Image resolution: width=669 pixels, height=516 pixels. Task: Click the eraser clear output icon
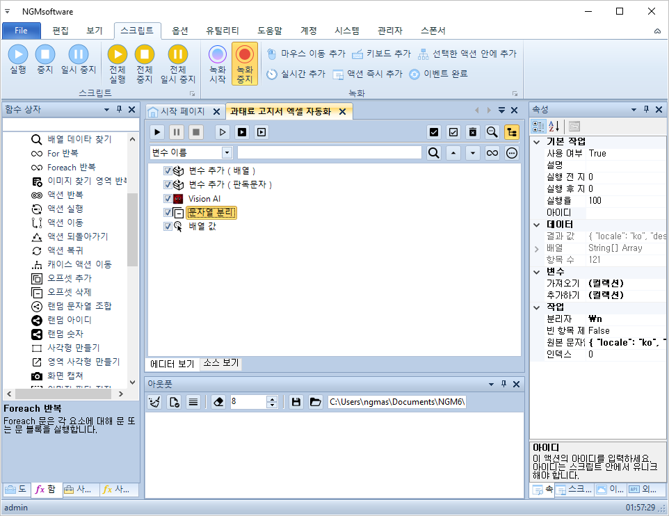pyautogui.click(x=218, y=402)
